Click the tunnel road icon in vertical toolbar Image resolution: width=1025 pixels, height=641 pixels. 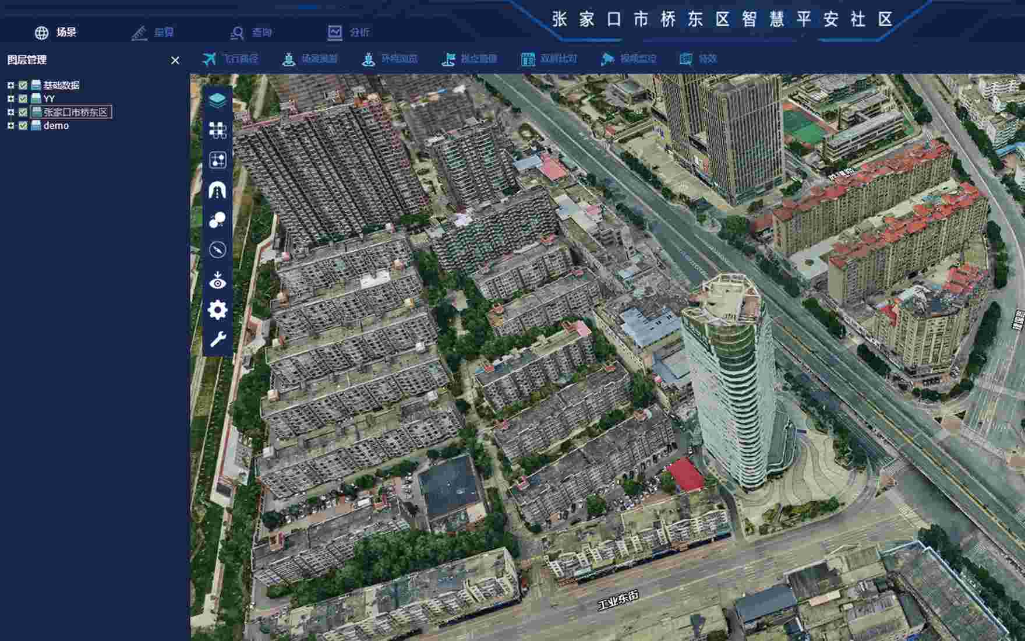(x=217, y=190)
